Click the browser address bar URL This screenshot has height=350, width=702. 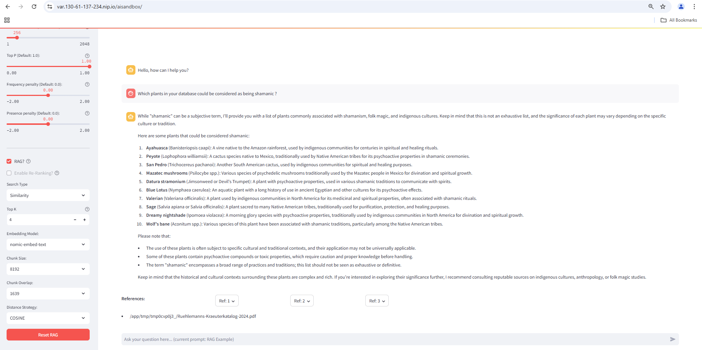point(100,7)
